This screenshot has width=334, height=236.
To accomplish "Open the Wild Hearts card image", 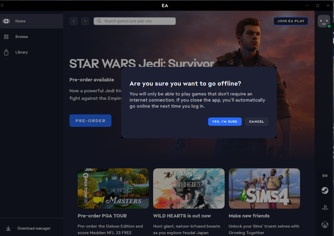I will [x=189, y=189].
